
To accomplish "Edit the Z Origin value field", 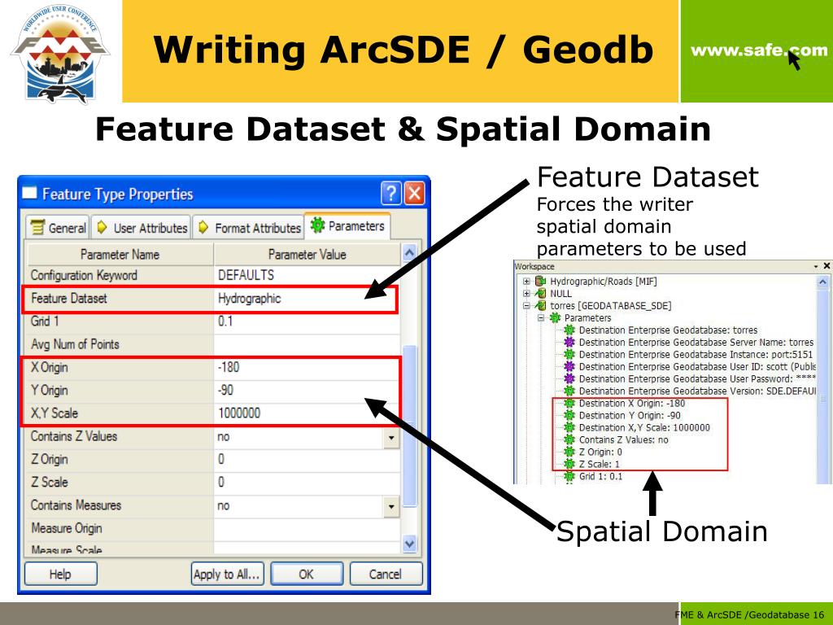I will 307,460.
